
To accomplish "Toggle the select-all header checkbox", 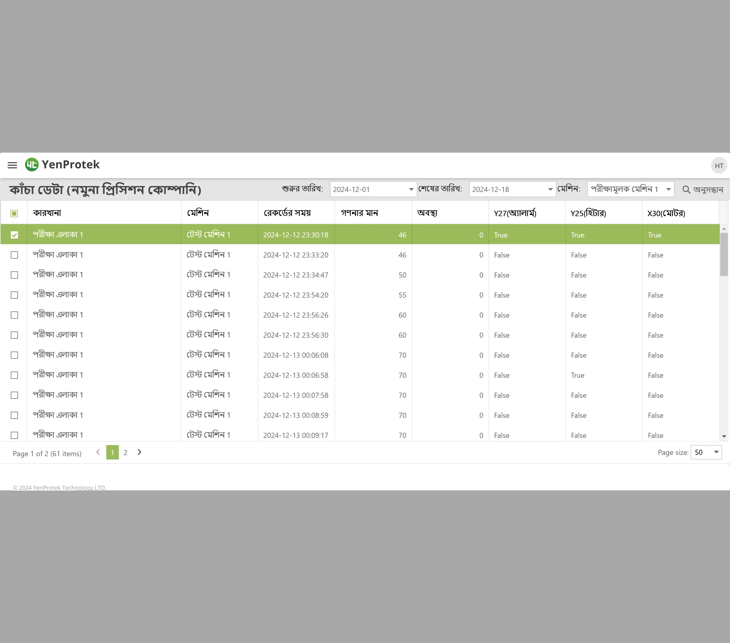I will 14,214.
